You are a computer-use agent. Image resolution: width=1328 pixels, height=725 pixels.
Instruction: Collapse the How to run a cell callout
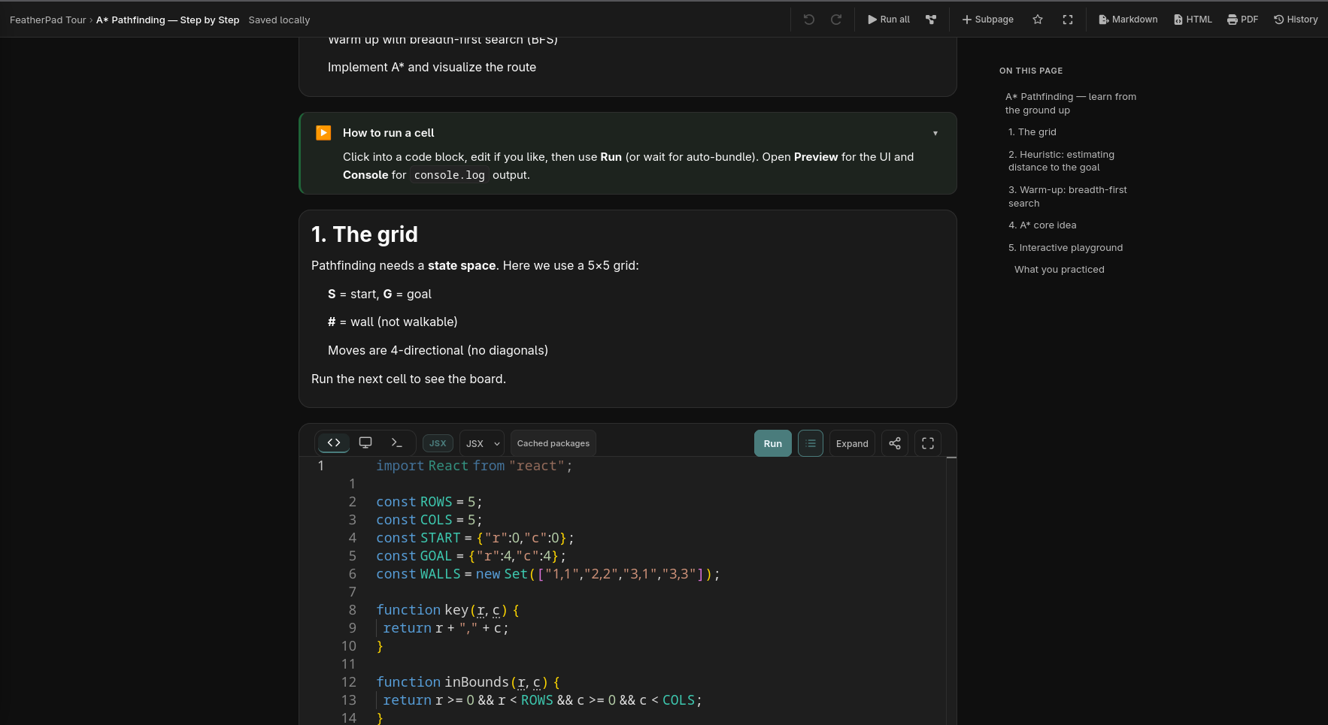point(935,133)
